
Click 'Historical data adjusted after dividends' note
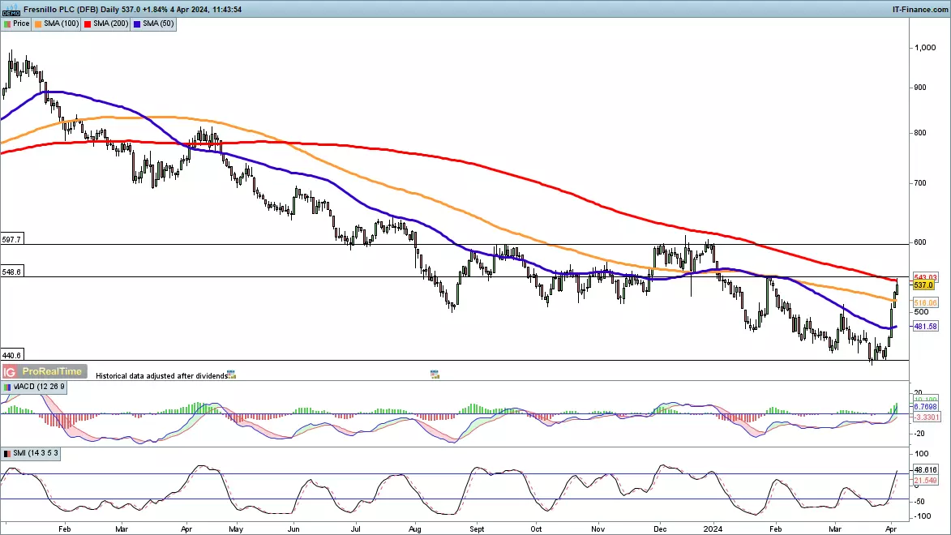161,375
